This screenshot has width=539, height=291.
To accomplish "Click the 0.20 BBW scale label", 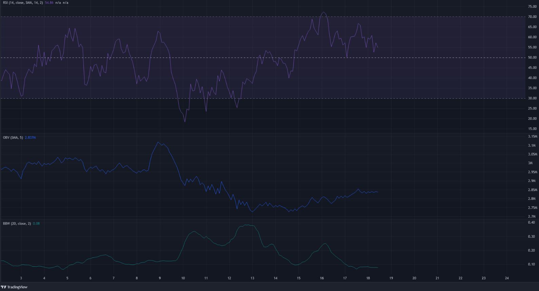I will [531, 250].
